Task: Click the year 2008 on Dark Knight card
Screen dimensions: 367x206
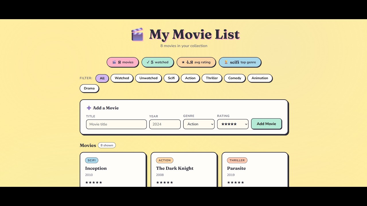Action: tap(160, 175)
